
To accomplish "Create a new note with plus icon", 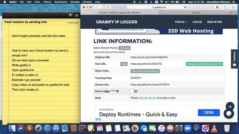I will [x=70, y=15].
